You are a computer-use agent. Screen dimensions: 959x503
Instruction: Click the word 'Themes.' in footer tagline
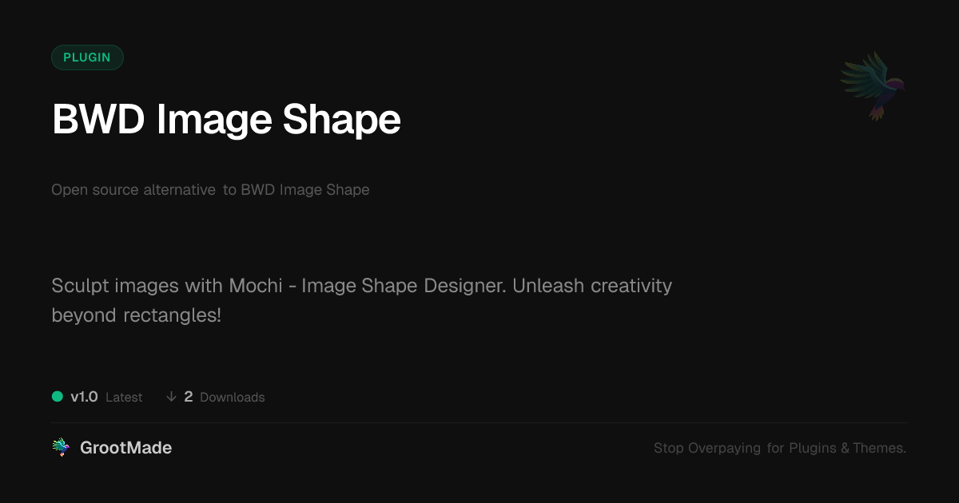coord(880,449)
